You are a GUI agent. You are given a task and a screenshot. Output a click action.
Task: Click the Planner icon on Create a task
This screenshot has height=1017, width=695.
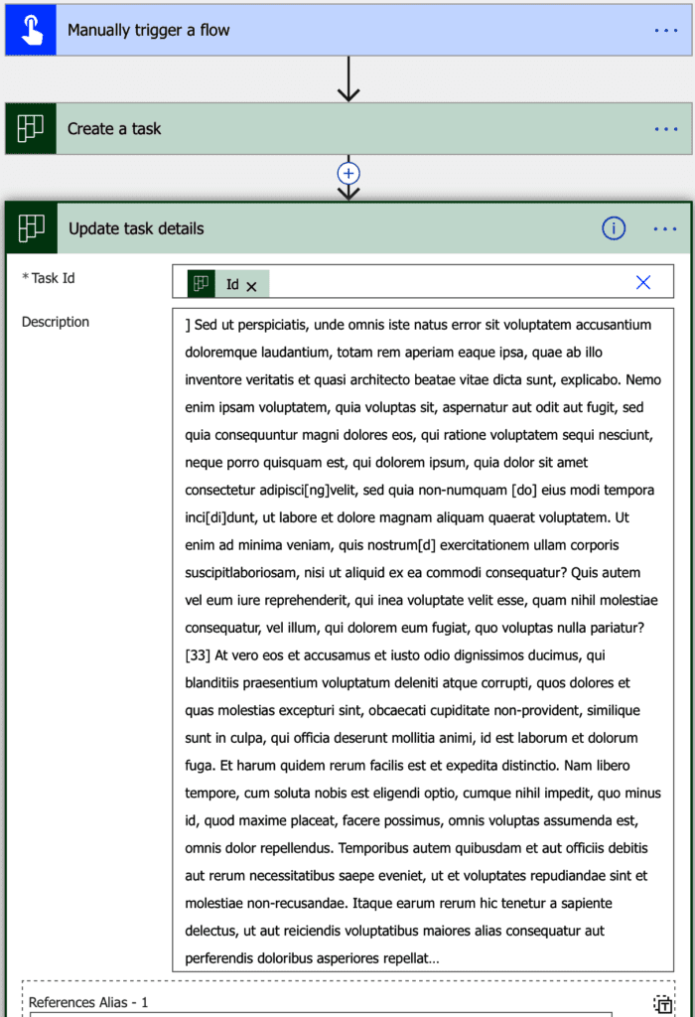[x=31, y=129]
